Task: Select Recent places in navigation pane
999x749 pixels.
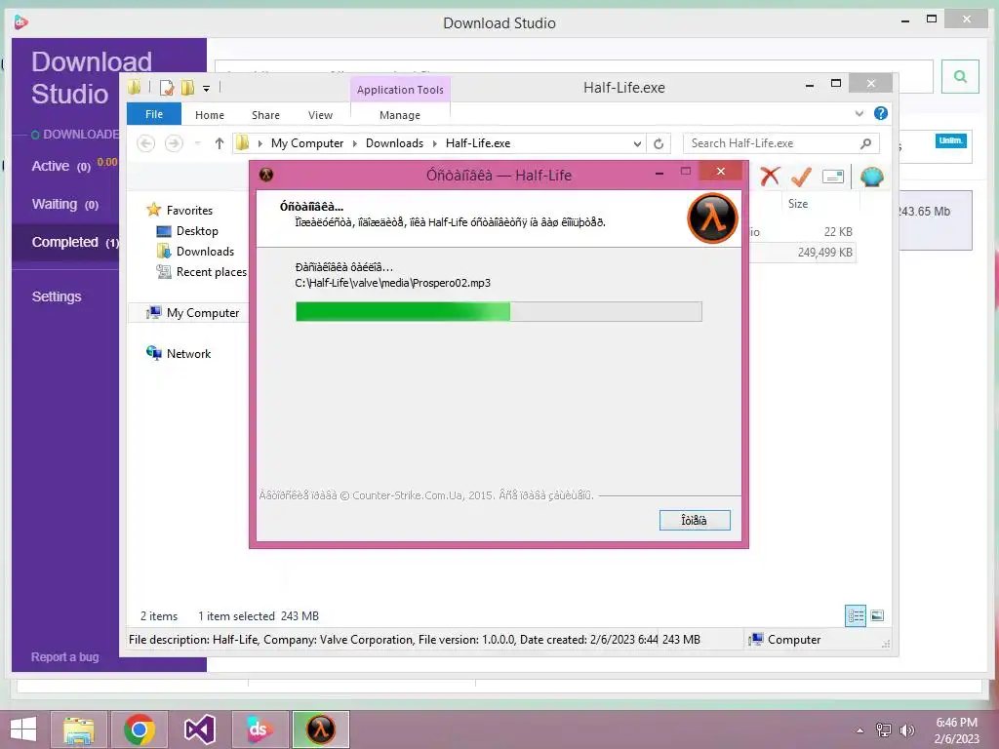Action: (x=211, y=272)
